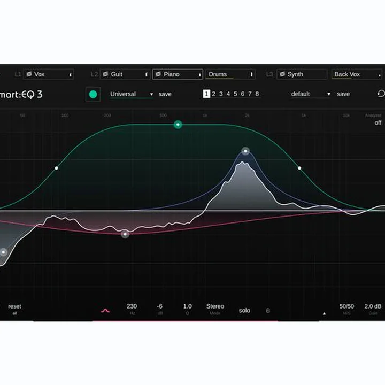This screenshot has width=385, height=385.
Task: Select the pink 230 Hz band node
Action: tap(125, 234)
